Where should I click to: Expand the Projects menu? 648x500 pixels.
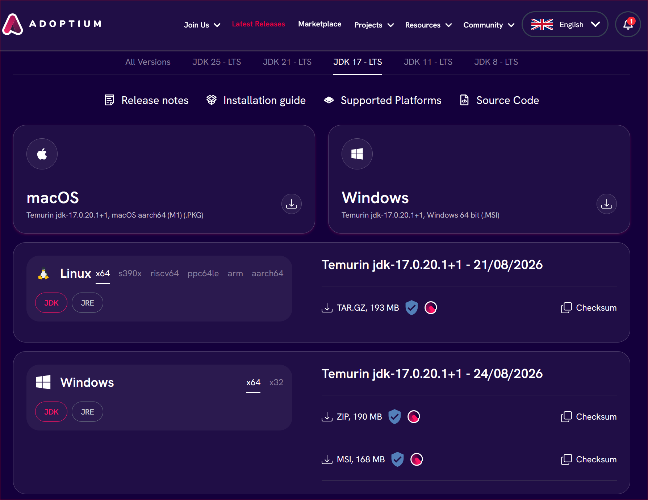pyautogui.click(x=374, y=25)
